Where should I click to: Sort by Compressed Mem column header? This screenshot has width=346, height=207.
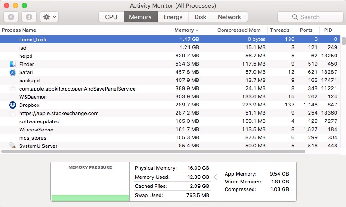(239, 30)
